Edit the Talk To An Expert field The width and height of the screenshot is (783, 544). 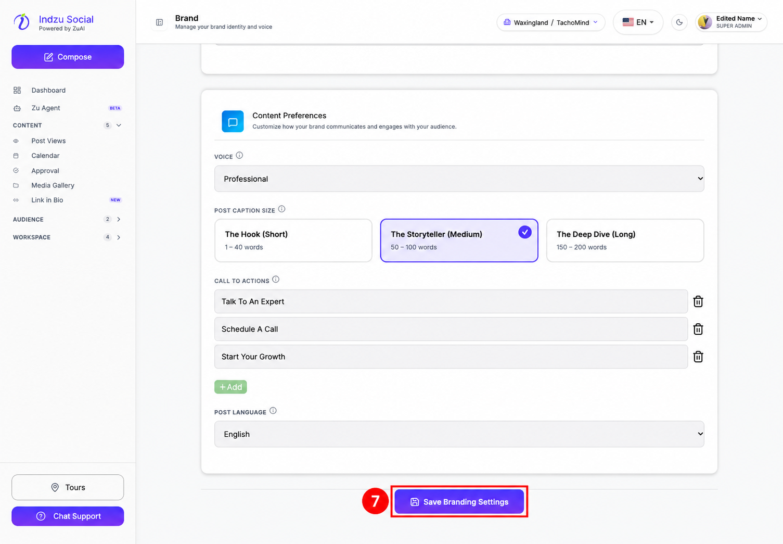click(451, 301)
